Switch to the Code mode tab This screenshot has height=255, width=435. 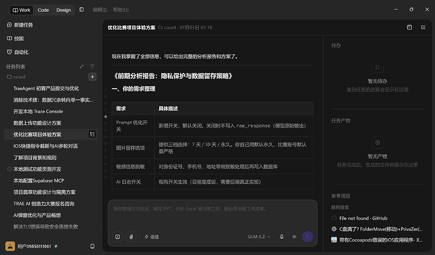[43, 10]
